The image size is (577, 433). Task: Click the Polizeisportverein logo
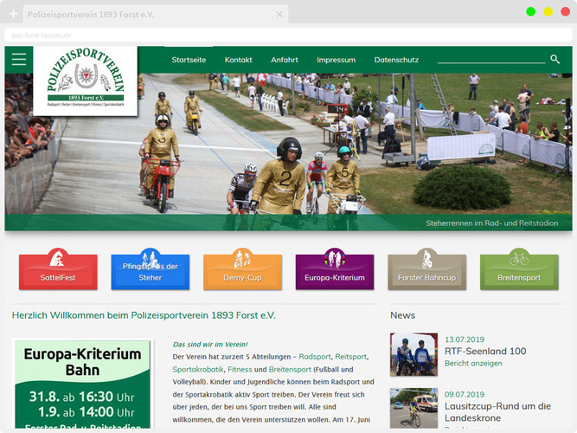point(85,81)
